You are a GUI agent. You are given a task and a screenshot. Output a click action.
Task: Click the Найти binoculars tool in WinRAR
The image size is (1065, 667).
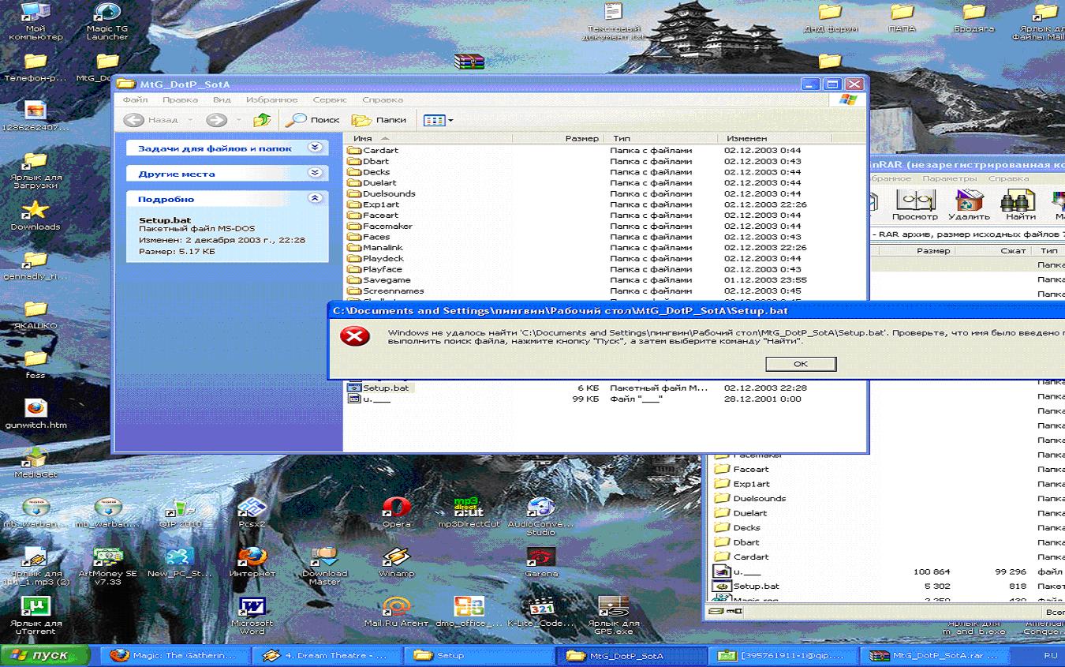click(1020, 205)
